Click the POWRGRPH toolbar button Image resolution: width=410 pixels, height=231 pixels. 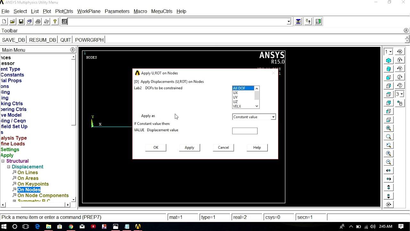[x=89, y=40]
